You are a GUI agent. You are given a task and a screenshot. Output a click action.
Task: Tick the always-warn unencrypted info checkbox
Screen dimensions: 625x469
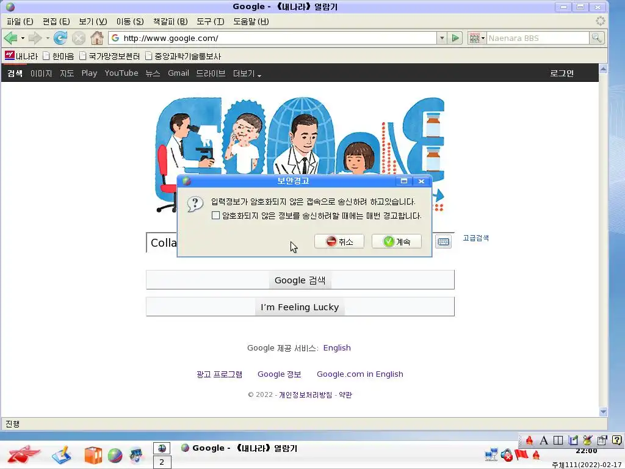[x=215, y=216]
